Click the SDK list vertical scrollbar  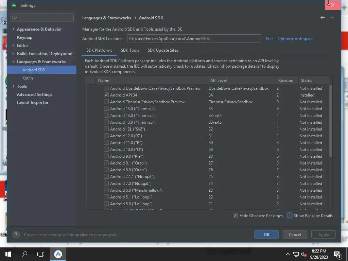pos(330,121)
